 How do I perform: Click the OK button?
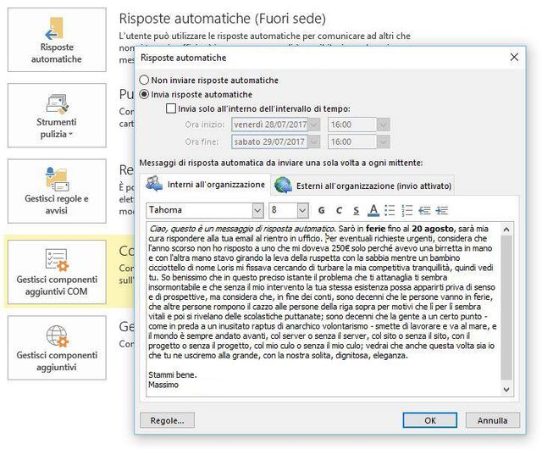click(x=430, y=420)
